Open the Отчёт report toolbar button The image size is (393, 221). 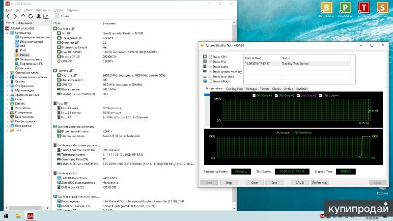(x=62, y=16)
